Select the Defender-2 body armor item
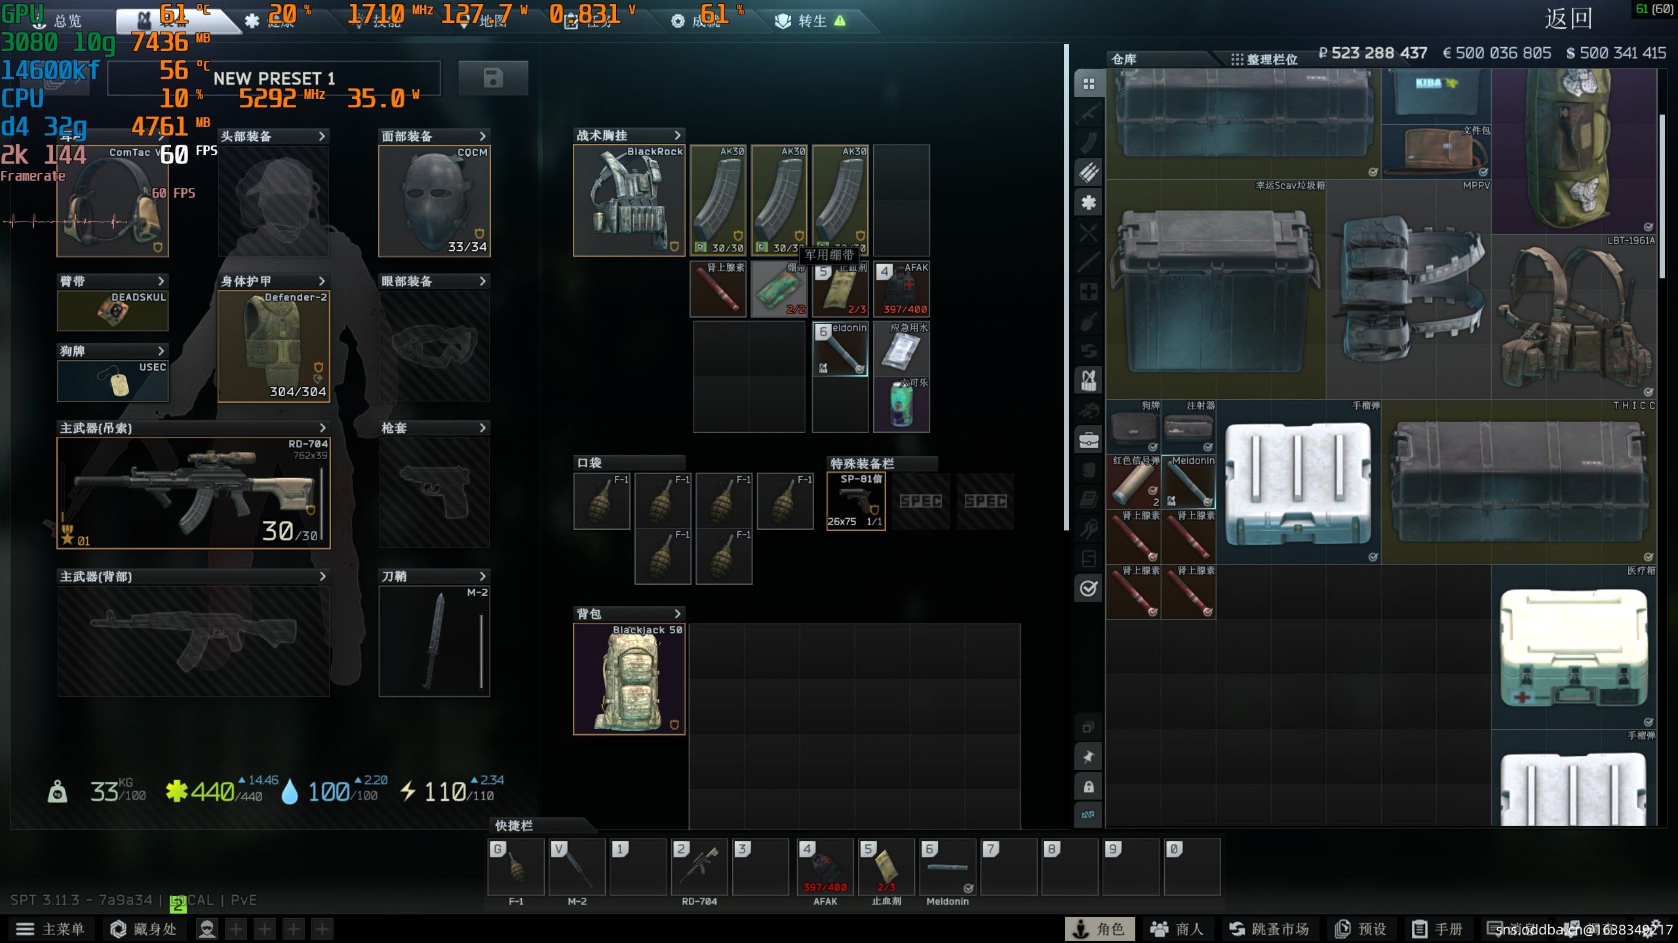The width and height of the screenshot is (1678, 943). [273, 346]
